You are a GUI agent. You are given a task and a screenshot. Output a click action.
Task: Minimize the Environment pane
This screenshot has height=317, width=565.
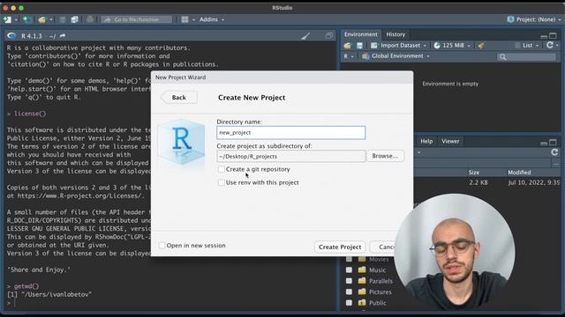click(544, 35)
